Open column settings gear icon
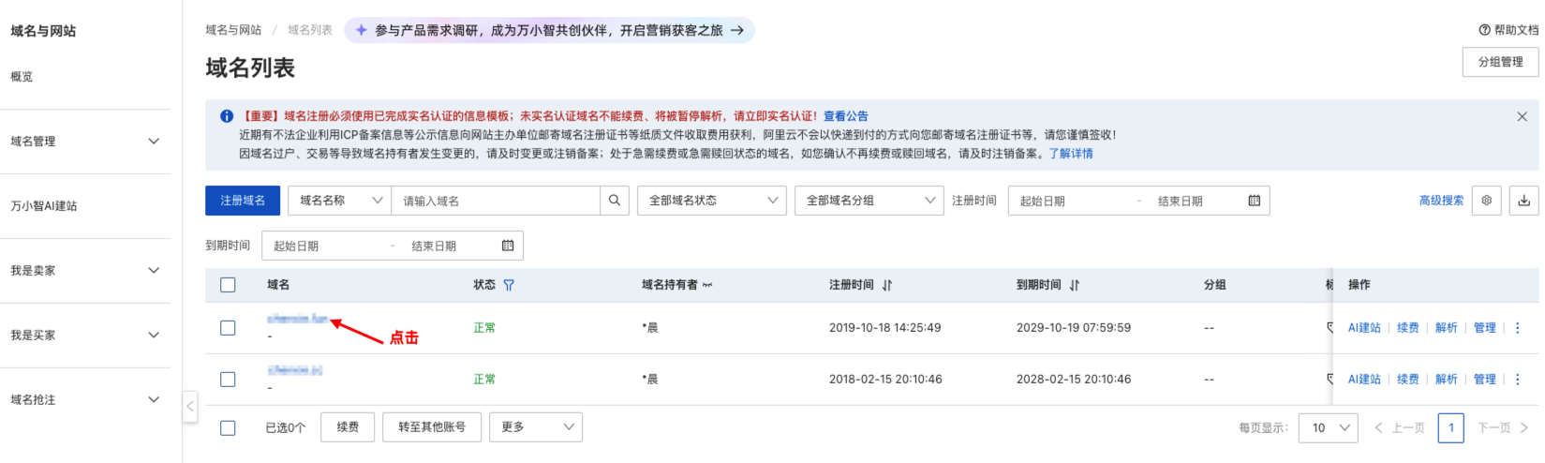The height and width of the screenshot is (463, 1545). [x=1486, y=201]
